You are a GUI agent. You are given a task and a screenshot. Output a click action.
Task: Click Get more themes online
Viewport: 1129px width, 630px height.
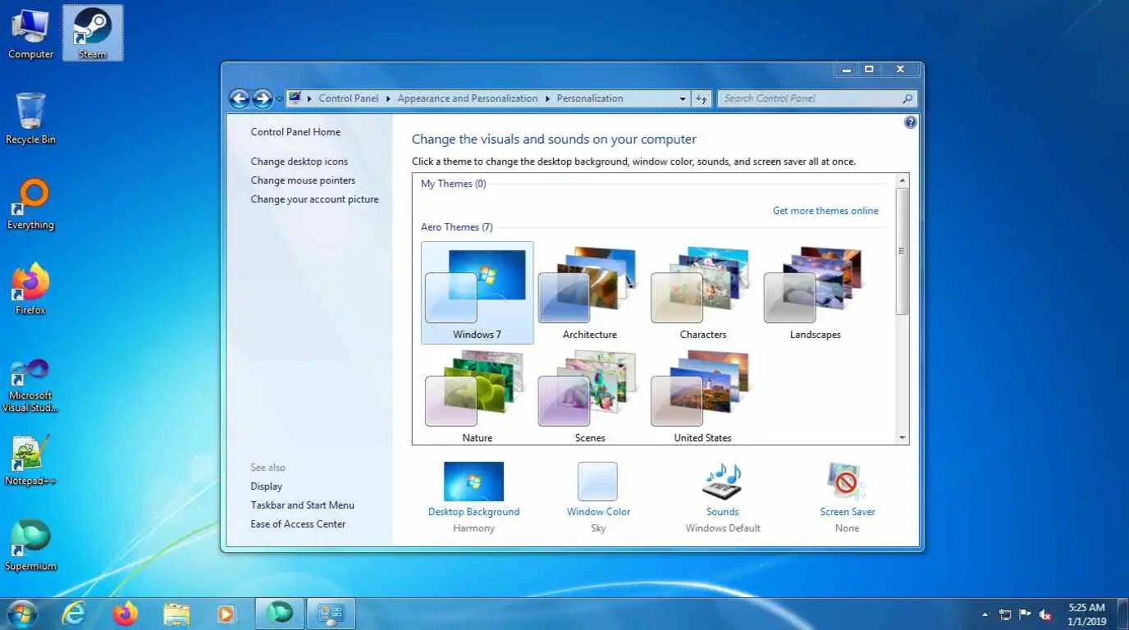coord(825,211)
